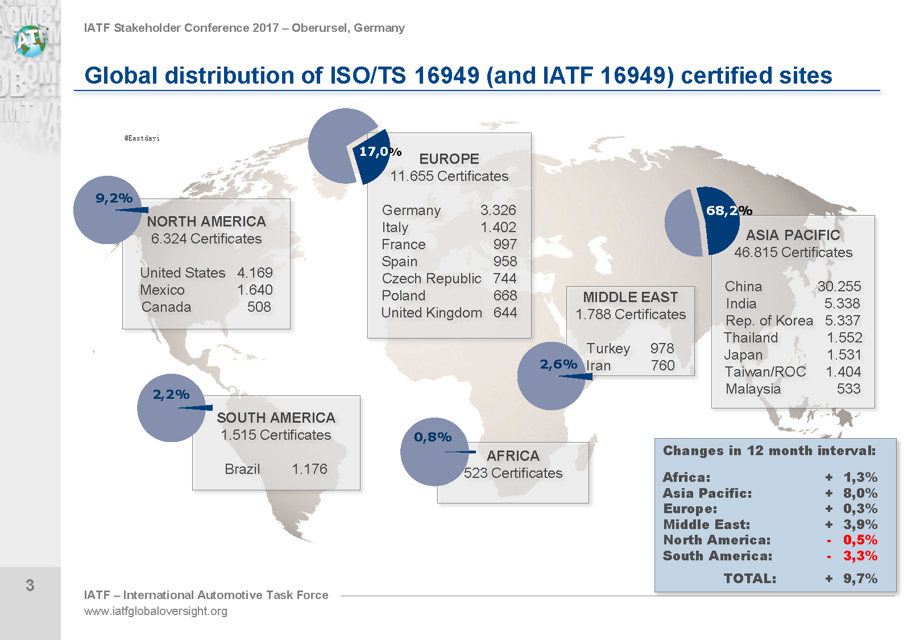
Task: Click 'IATF – International Automotive Task Force' footer
Action: [206, 595]
